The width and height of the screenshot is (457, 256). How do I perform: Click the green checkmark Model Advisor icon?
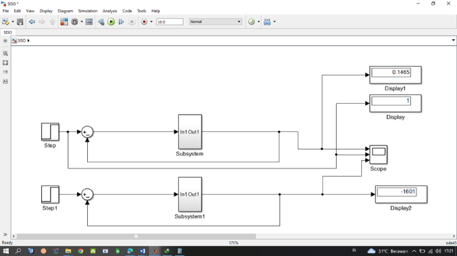tap(251, 22)
